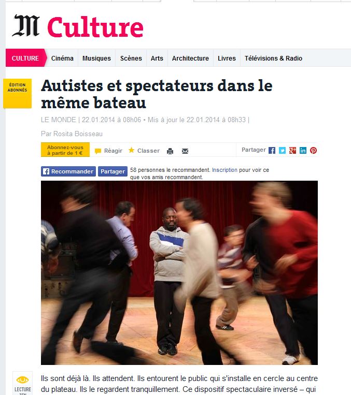351x395 pixels.
Task: Share article via Google+ icon
Action: point(292,151)
